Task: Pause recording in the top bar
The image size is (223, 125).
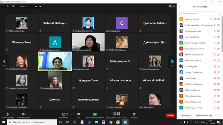Action: point(36,7)
